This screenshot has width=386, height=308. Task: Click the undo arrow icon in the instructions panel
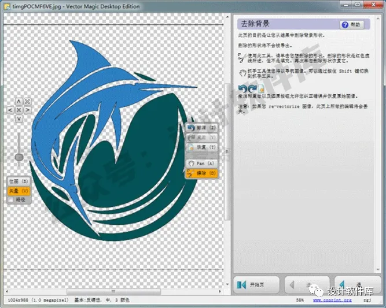coord(242,88)
